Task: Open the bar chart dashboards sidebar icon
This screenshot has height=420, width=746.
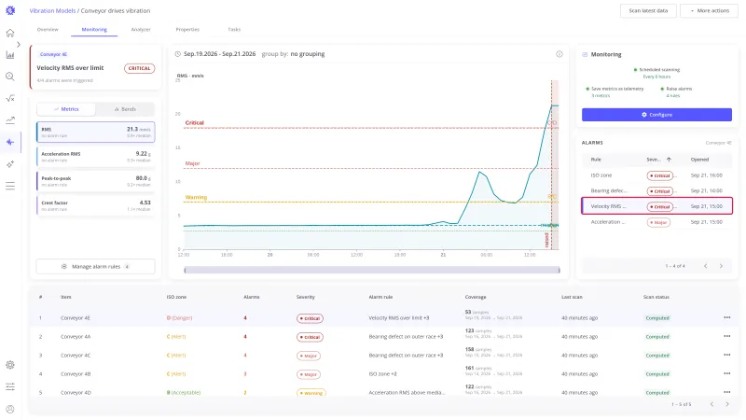Action: (10, 55)
